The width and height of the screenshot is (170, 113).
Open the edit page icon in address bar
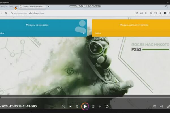137,13
